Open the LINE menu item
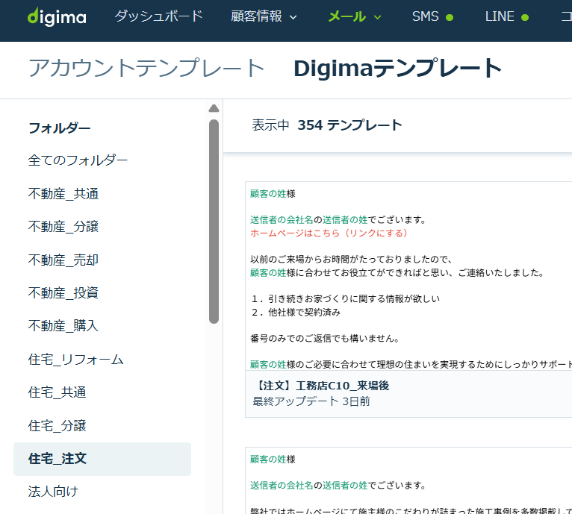Viewport: 572px width, 514px height. tap(500, 16)
